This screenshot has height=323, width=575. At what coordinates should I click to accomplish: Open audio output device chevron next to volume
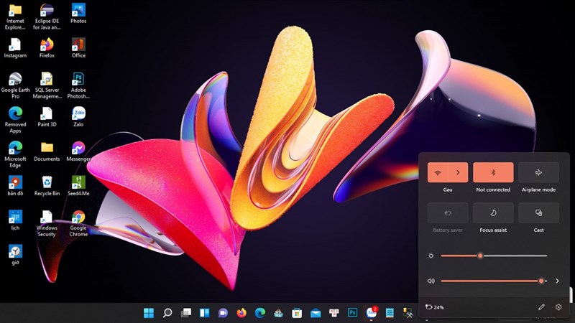tap(558, 281)
